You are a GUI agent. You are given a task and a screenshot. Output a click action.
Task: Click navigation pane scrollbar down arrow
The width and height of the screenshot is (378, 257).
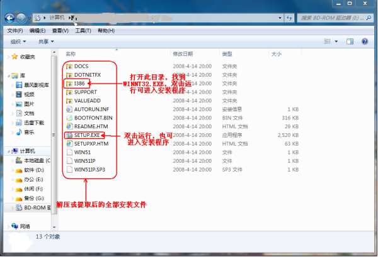pos(54,227)
